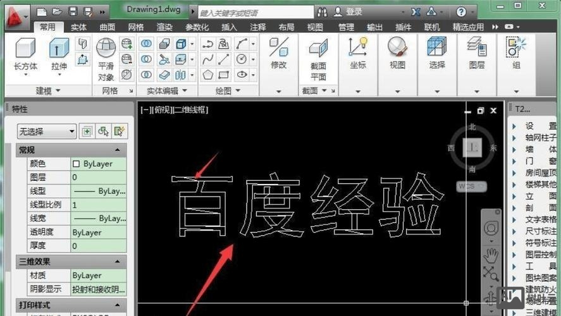
Task: Select the polyline draw tool
Action: (208, 44)
